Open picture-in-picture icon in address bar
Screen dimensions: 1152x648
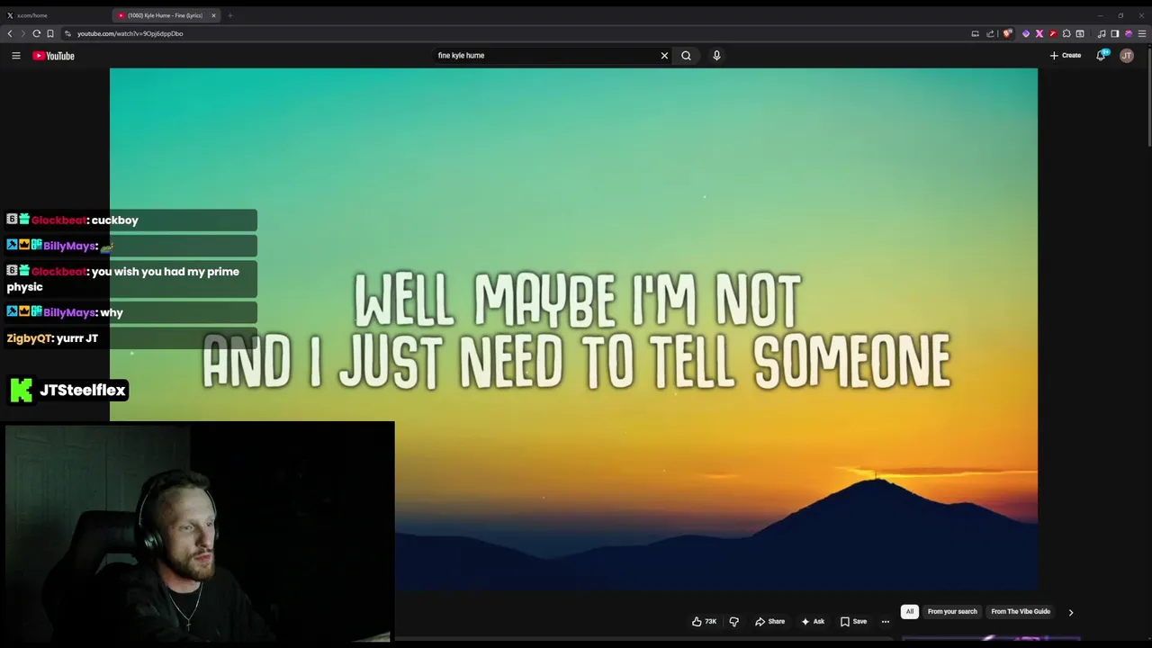pyautogui.click(x=975, y=33)
